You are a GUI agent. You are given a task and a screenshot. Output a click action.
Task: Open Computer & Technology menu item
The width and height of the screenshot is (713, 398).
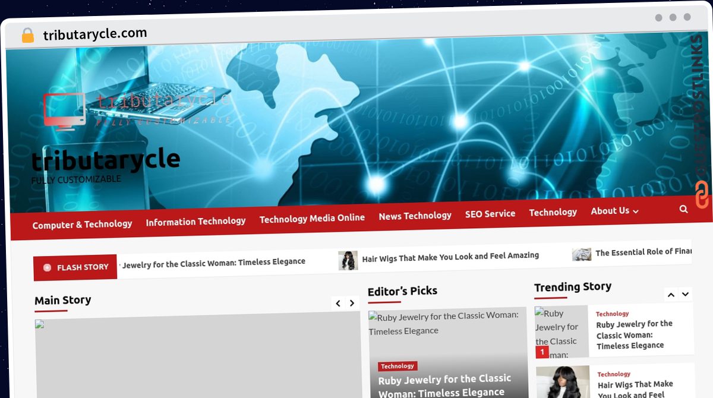click(82, 225)
